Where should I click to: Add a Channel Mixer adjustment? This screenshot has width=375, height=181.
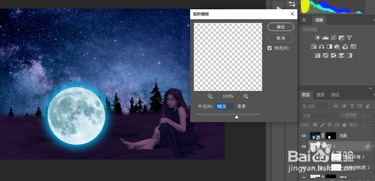click(x=345, y=46)
